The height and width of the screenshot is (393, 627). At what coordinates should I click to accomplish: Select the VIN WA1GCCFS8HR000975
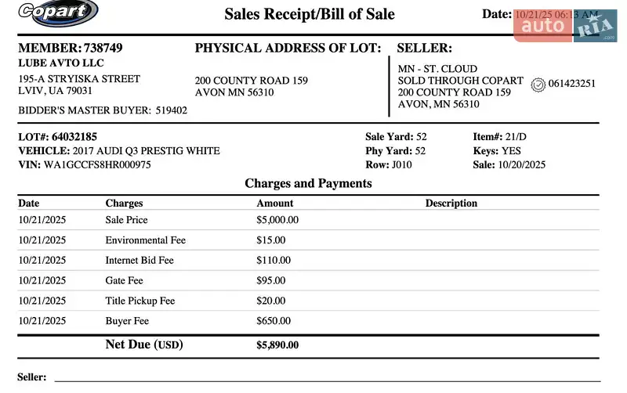[x=97, y=165]
